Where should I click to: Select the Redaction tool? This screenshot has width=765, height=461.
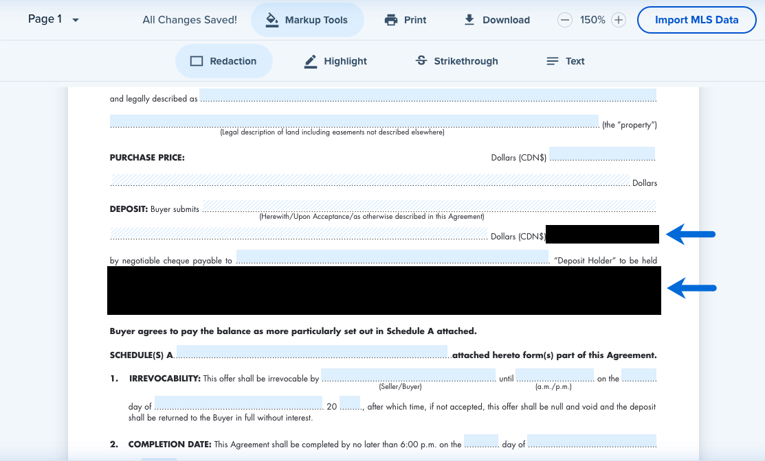[x=224, y=61]
